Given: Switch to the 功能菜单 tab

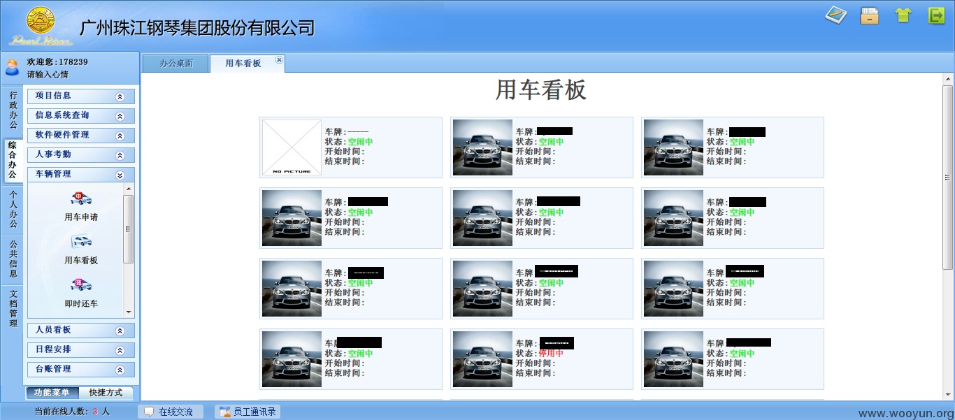Looking at the screenshot, I should (52, 393).
